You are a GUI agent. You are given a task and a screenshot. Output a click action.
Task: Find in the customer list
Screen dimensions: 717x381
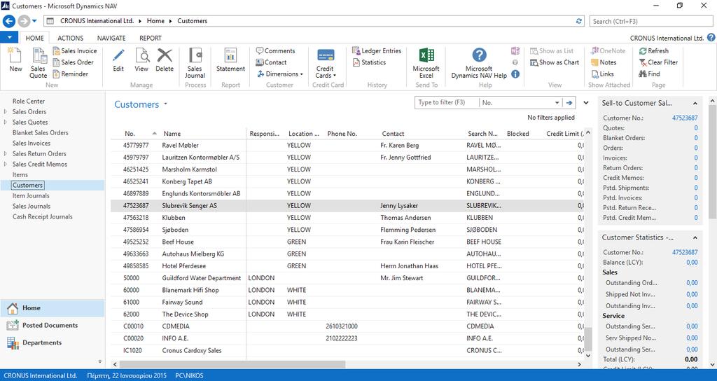coord(649,74)
